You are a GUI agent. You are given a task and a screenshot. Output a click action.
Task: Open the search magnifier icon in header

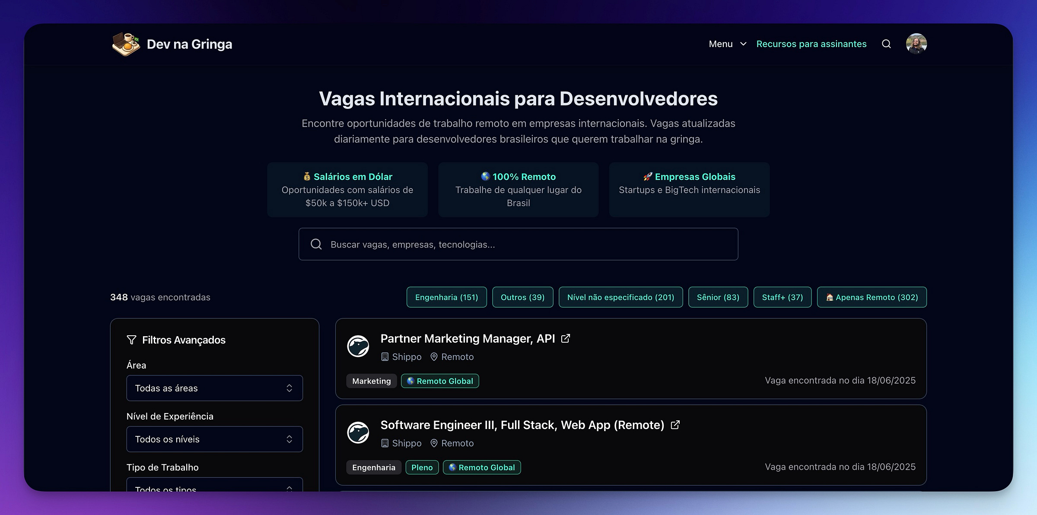(x=886, y=44)
